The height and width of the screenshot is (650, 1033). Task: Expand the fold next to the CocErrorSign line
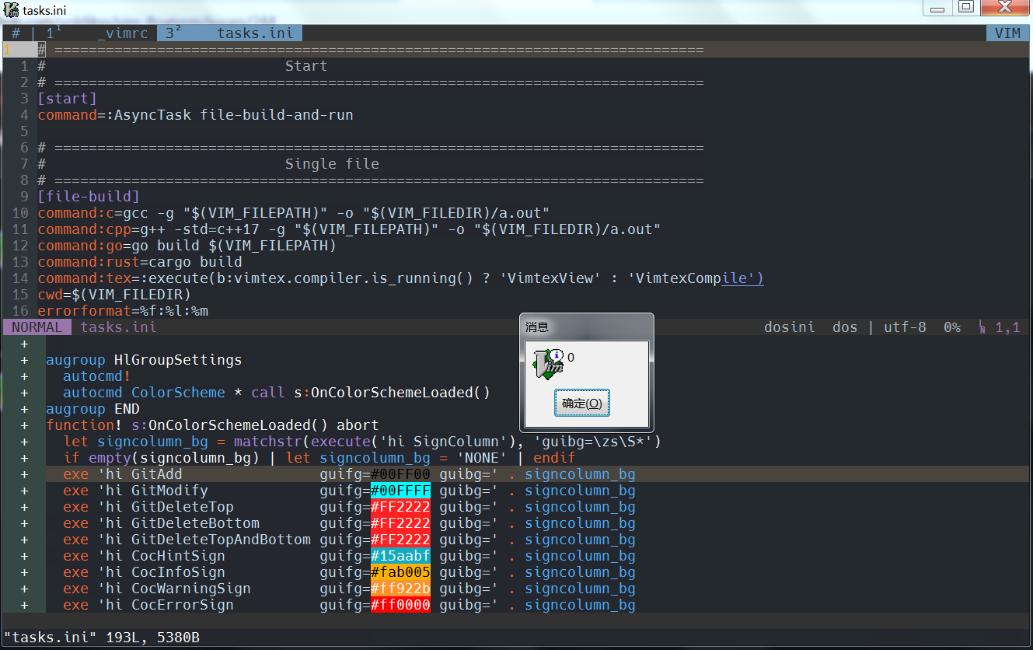24,604
